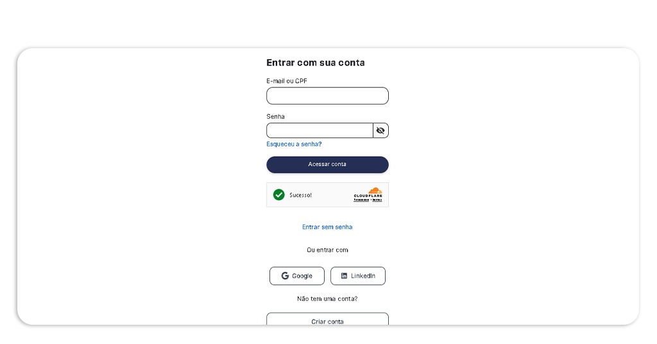This screenshot has width=657, height=344.
Task: Open the Cloudflare privacy link
Action: pos(361,200)
